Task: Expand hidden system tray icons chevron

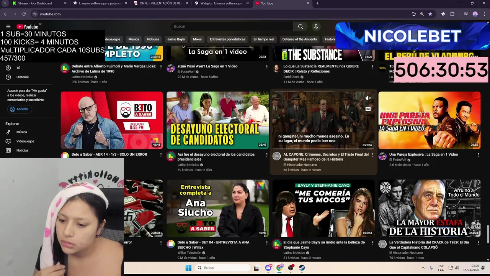Action: (x=423, y=268)
